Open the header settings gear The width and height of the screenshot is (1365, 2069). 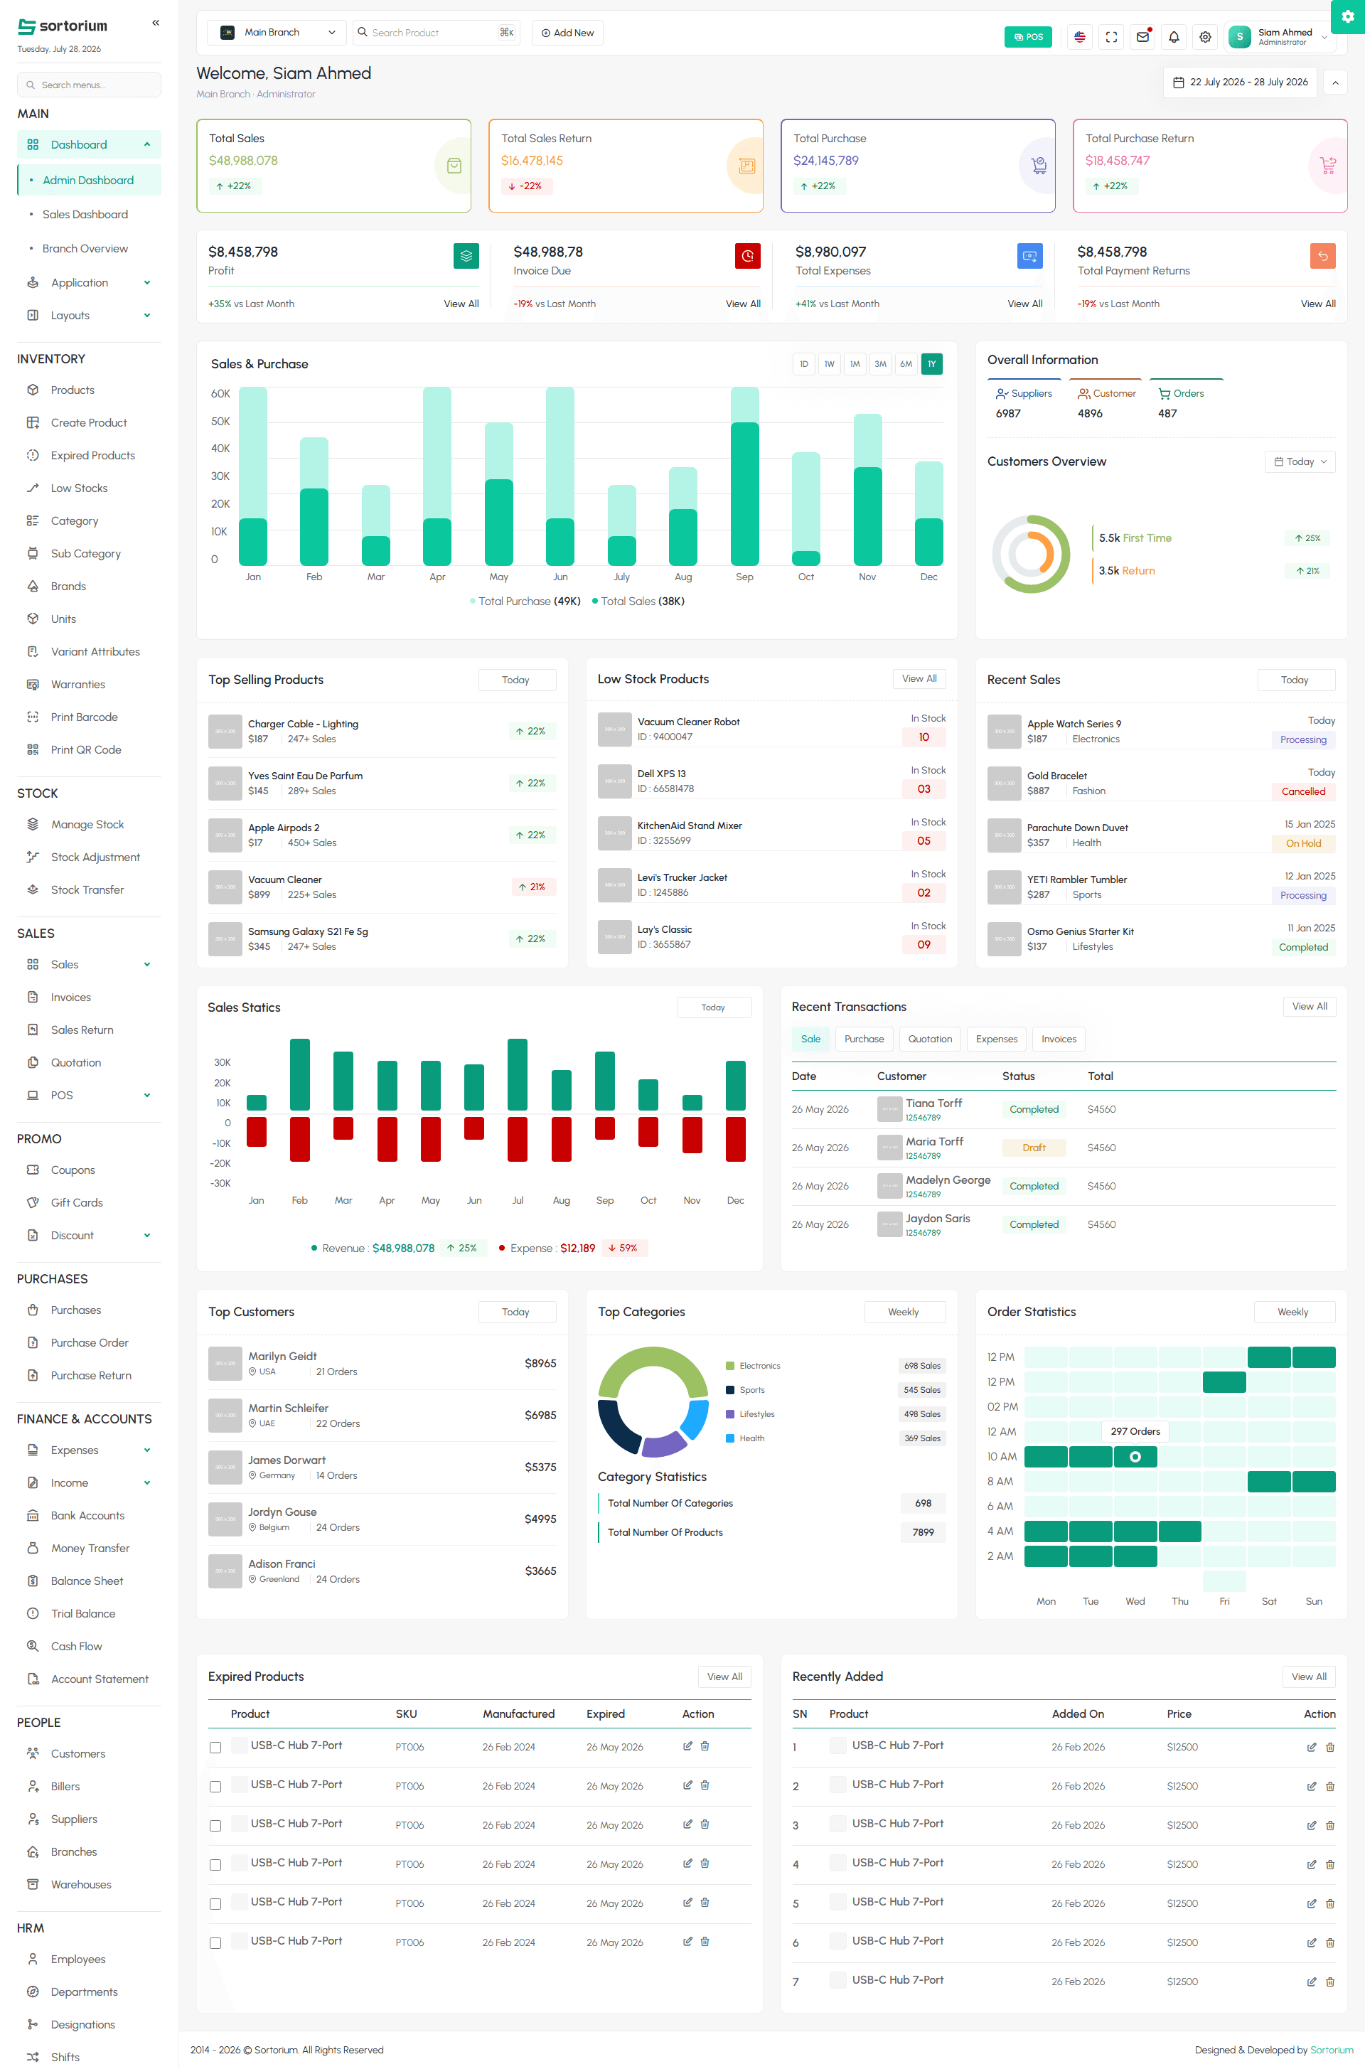pos(1205,36)
